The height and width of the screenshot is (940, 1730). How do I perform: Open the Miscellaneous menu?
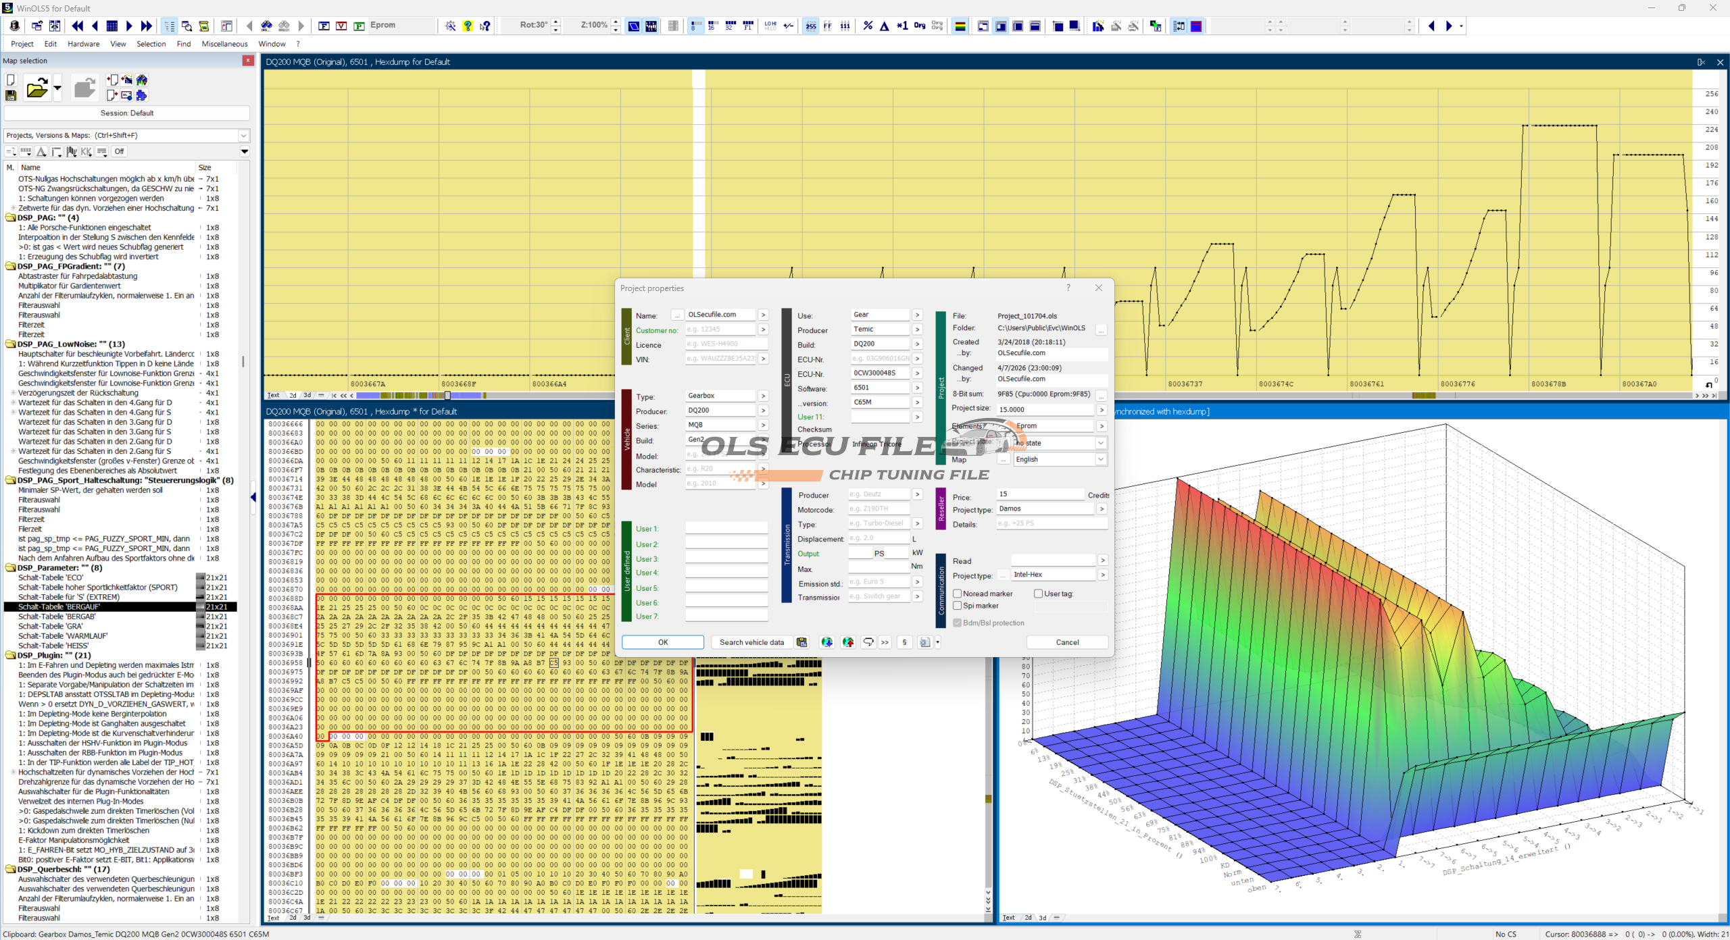click(224, 44)
